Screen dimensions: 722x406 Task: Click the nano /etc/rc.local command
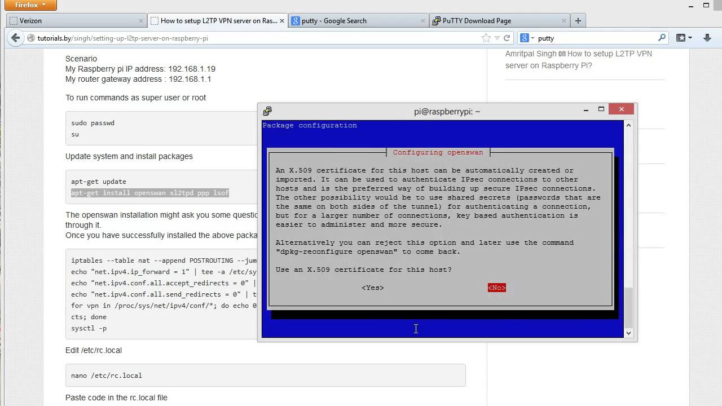tap(107, 376)
